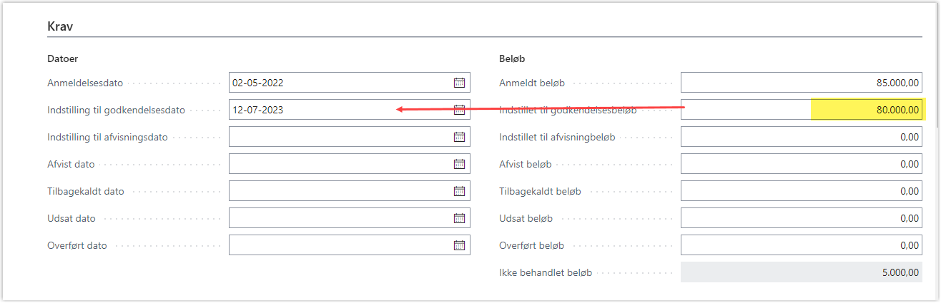Click the Indstillet til afvisningbeløb field
Screen dimensions: 941x303
tap(802, 137)
